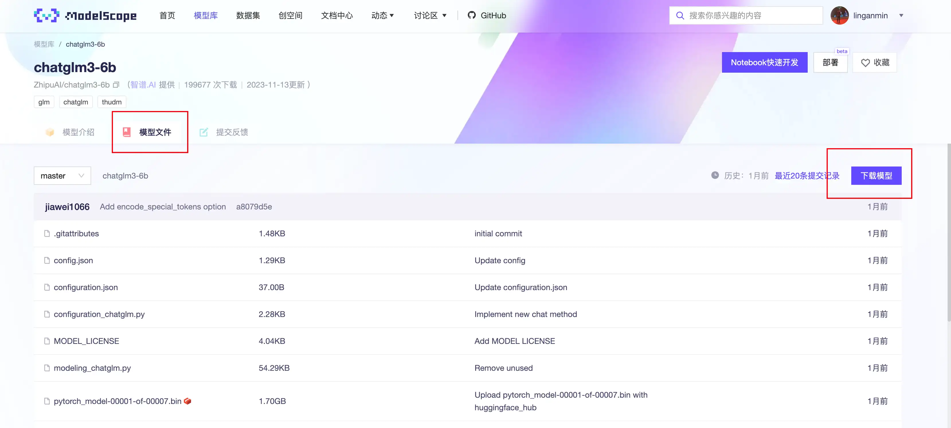The image size is (951, 428).
Task: Click the 'Update configuration.json' commit message
Action: (x=521, y=287)
